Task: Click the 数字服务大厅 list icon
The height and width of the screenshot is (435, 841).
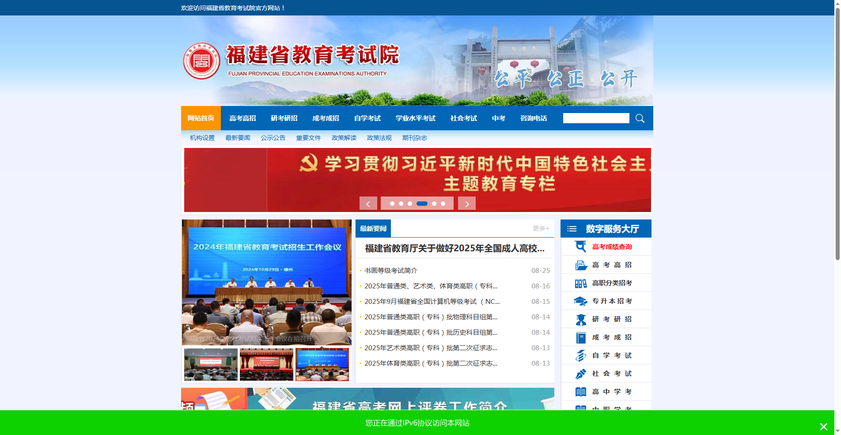Action: pyautogui.click(x=572, y=228)
